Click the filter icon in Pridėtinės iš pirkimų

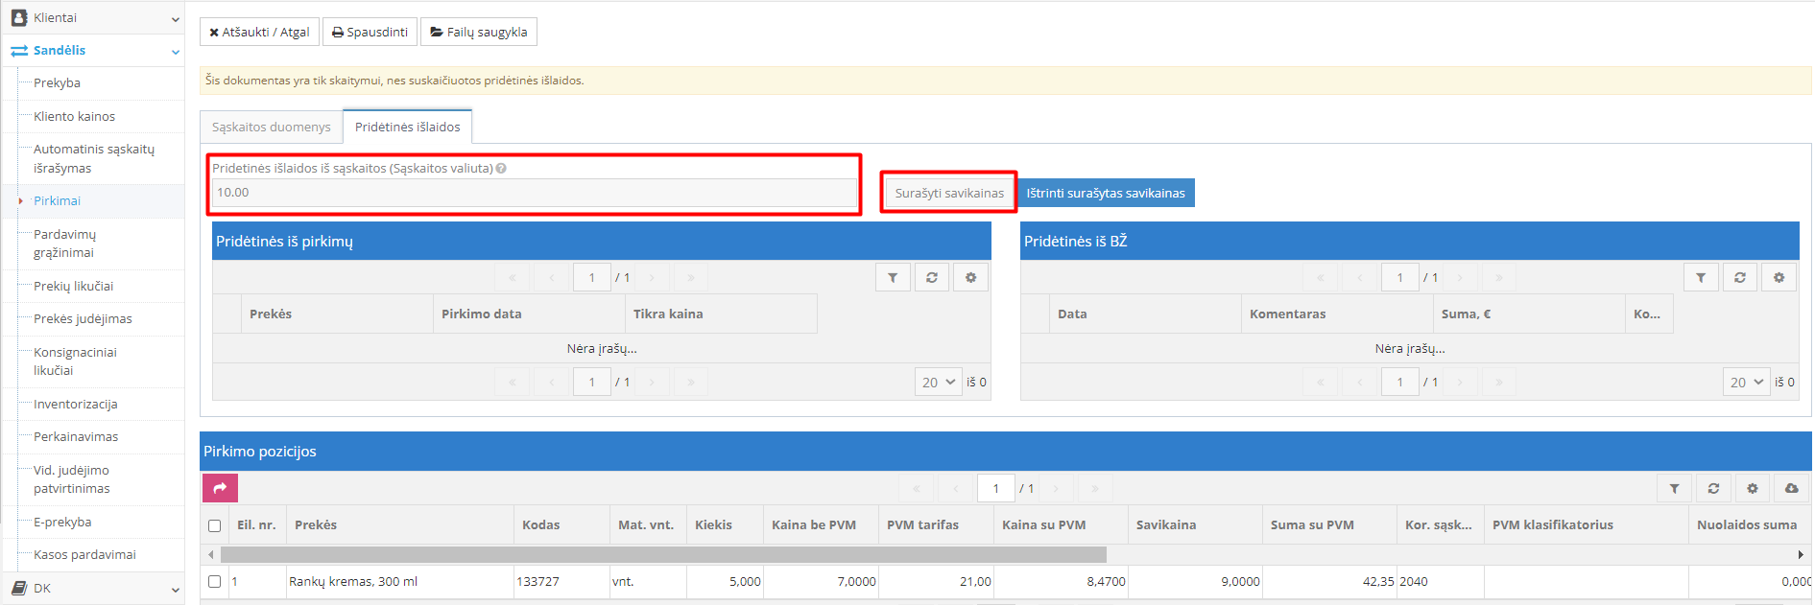coord(893,277)
